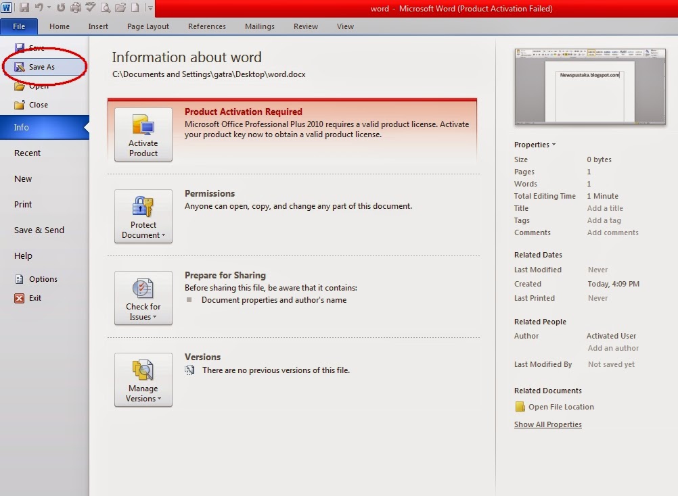678x496 pixels.
Task: Open Print Preview magnifier page icon
Action: pyautogui.click(x=106, y=7)
